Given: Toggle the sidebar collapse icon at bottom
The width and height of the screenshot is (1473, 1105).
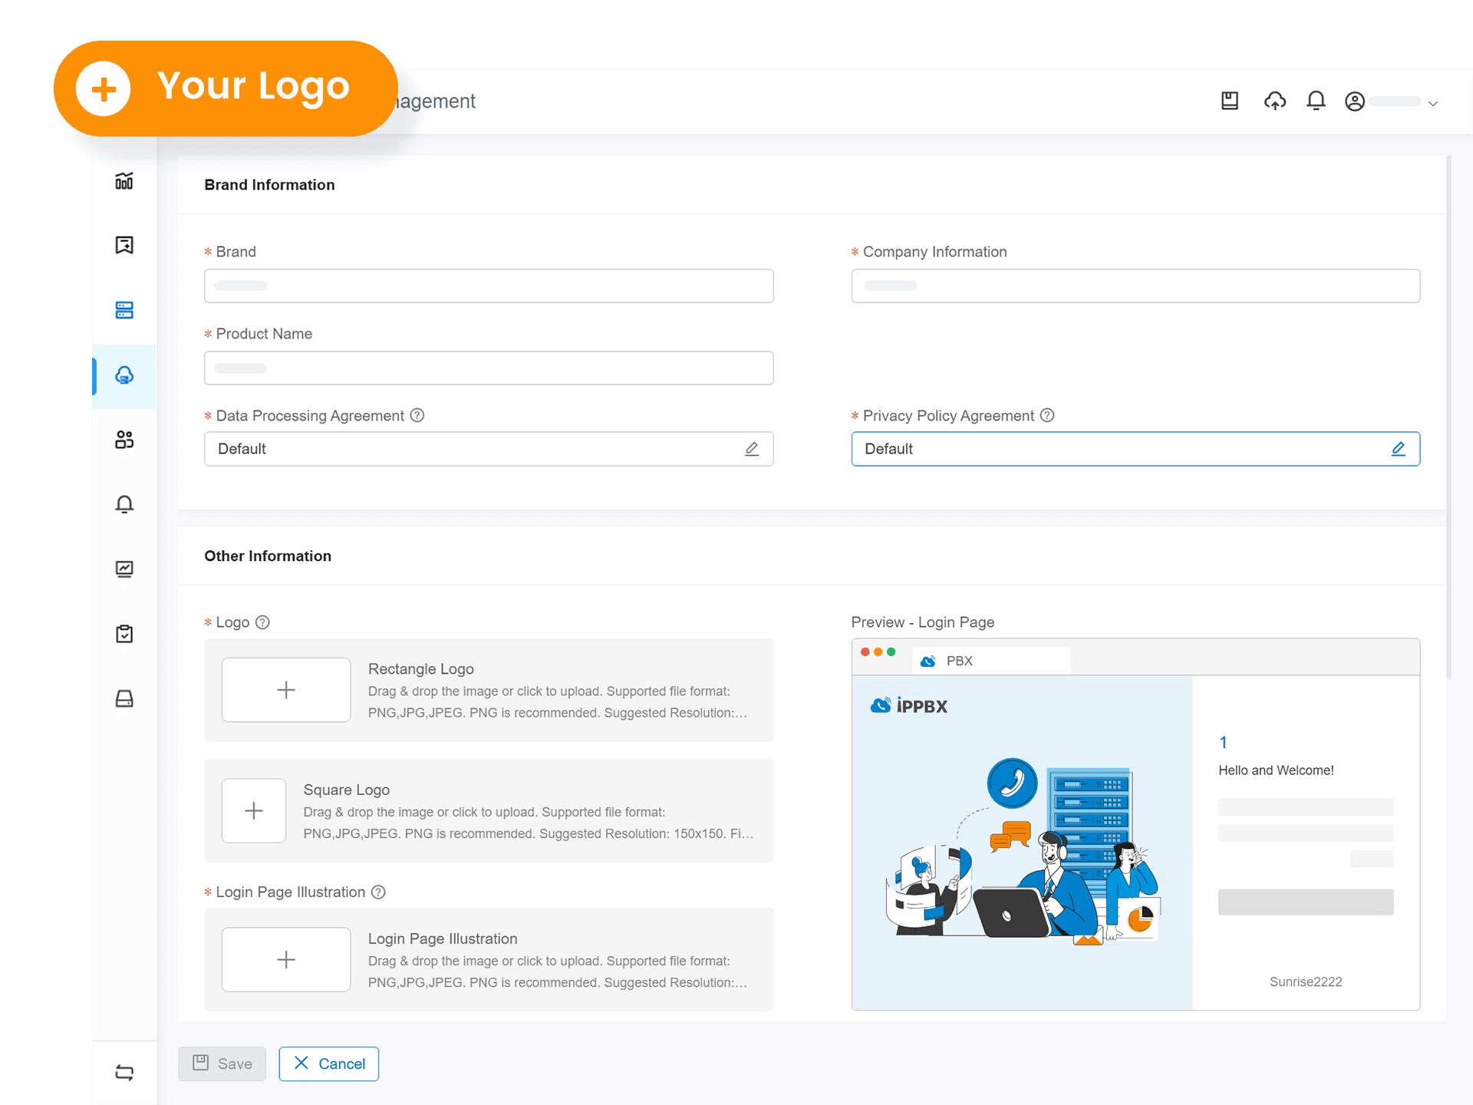Looking at the screenshot, I should click(124, 1072).
